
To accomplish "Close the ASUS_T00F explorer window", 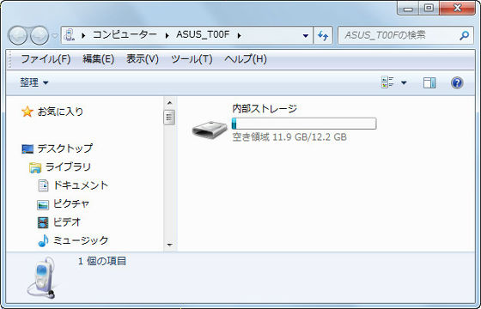I will click(457, 9).
